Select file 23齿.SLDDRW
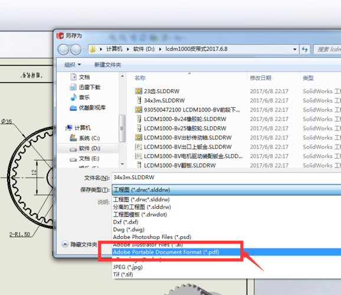 [x=162, y=91]
